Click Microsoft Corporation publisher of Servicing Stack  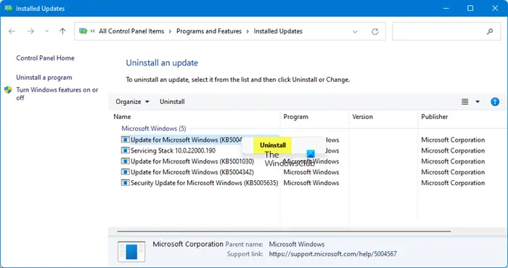tap(453, 150)
